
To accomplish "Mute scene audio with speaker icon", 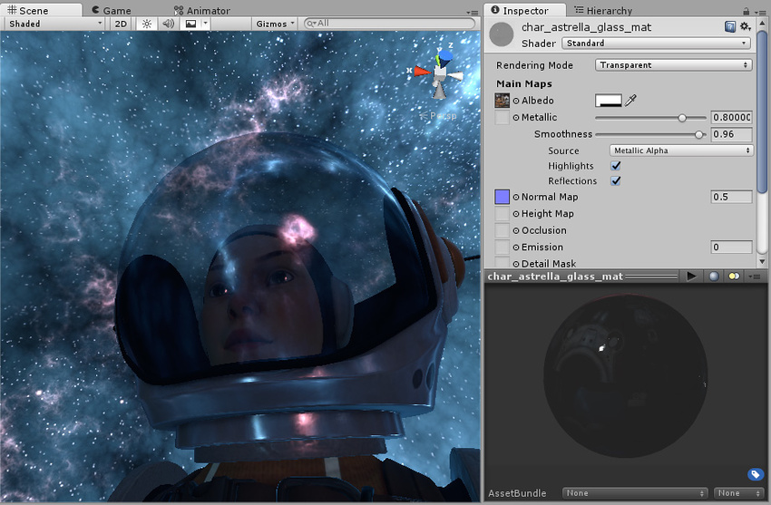I will click(168, 24).
